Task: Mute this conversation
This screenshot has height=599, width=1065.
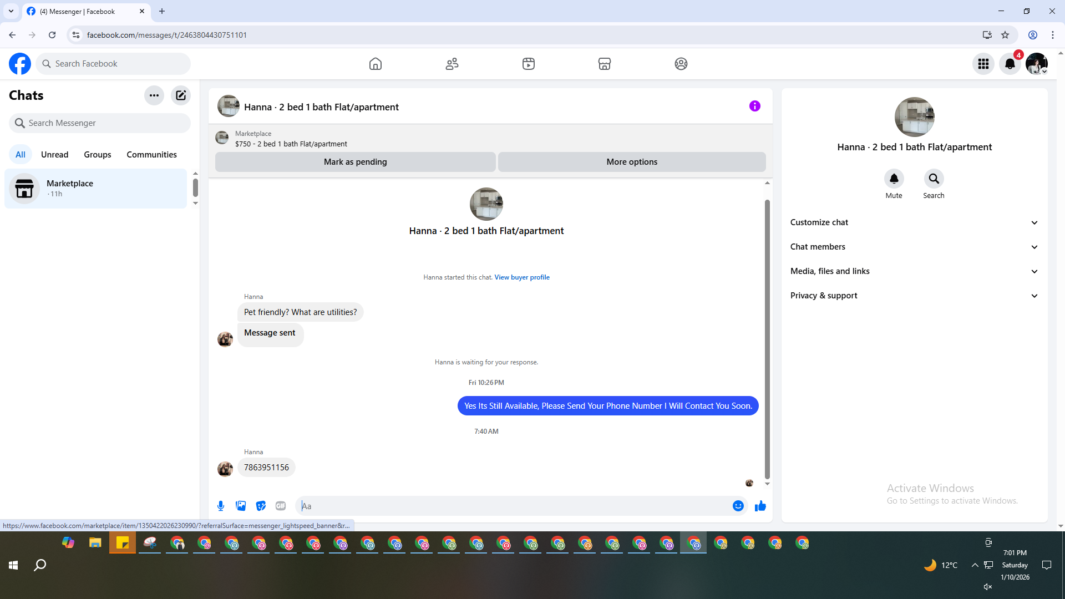Action: pos(894,179)
